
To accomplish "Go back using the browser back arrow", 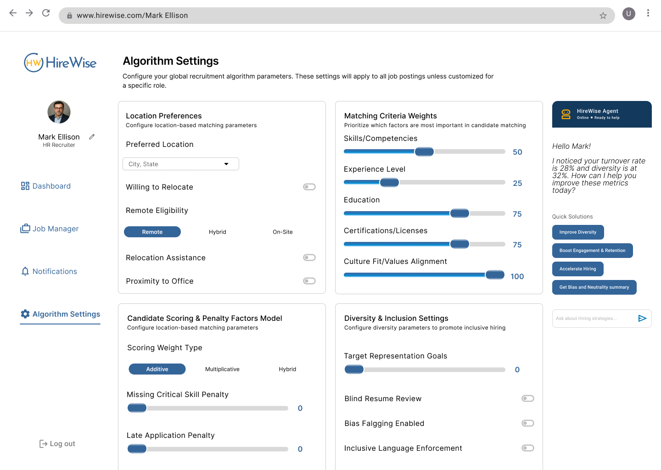I will point(13,13).
